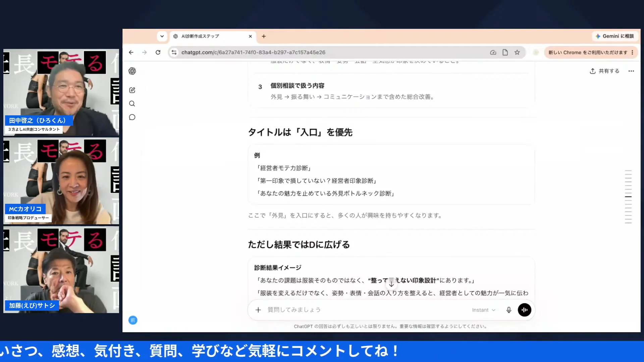Open conversation options three-dot menu
This screenshot has width=644, height=362.
coord(631,71)
